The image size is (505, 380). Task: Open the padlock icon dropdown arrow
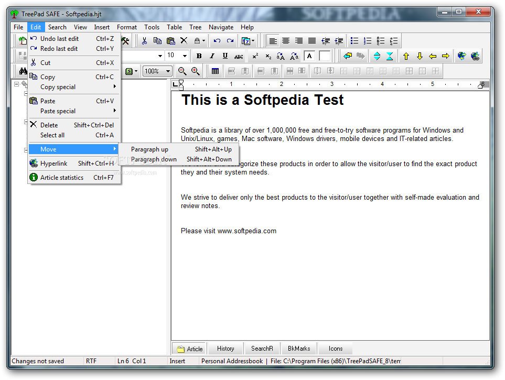click(203, 41)
